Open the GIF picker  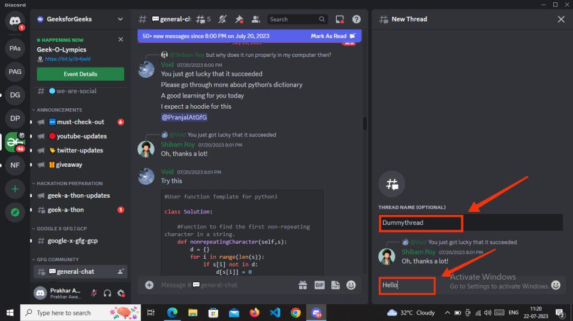pyautogui.click(x=319, y=285)
